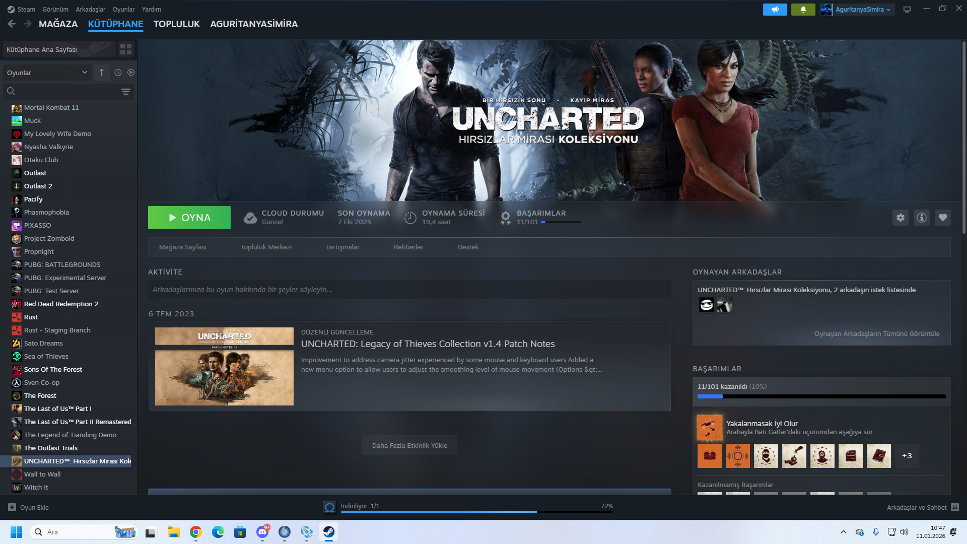Open Chrome from the taskbar
Image resolution: width=967 pixels, height=544 pixels.
[196, 532]
